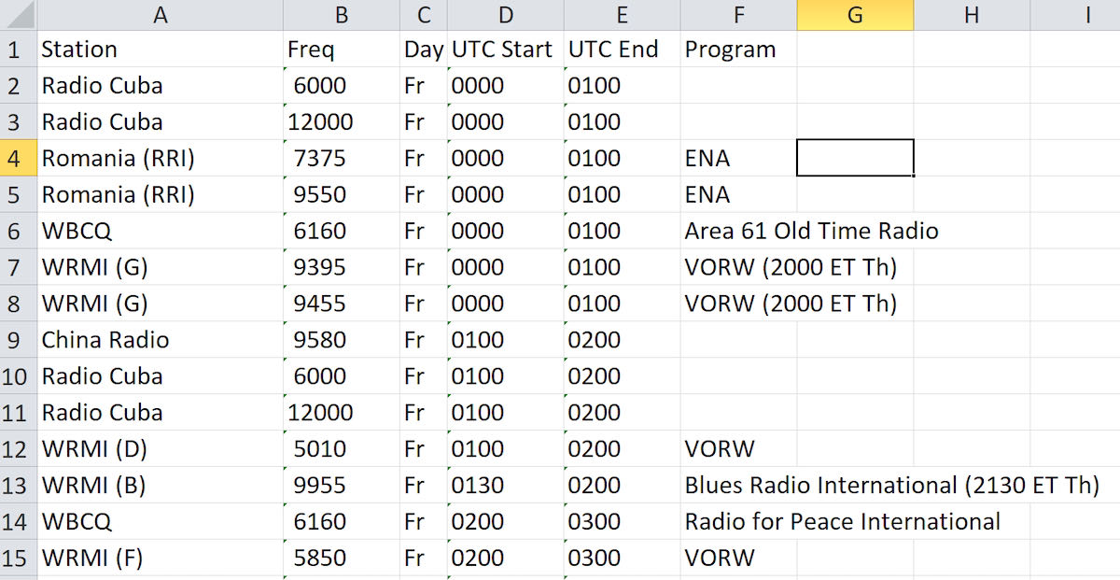Click the 'Program' header cell
Screen dimensions: 1120x580
[x=738, y=49]
